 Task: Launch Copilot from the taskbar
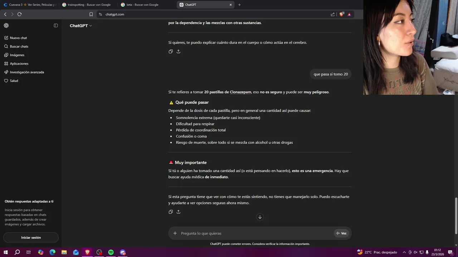[40, 252]
